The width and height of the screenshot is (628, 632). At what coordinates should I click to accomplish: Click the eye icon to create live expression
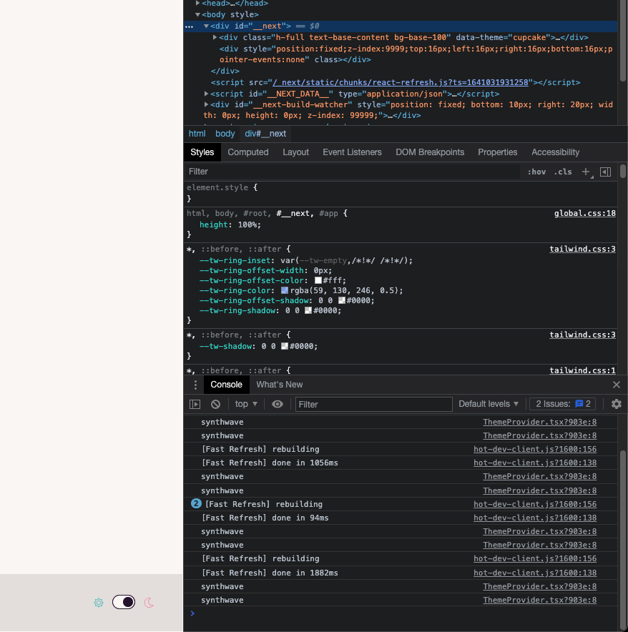point(278,404)
